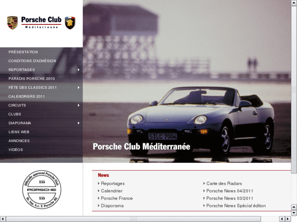
Task: Open the Présentation menu item
Action: 23,52
